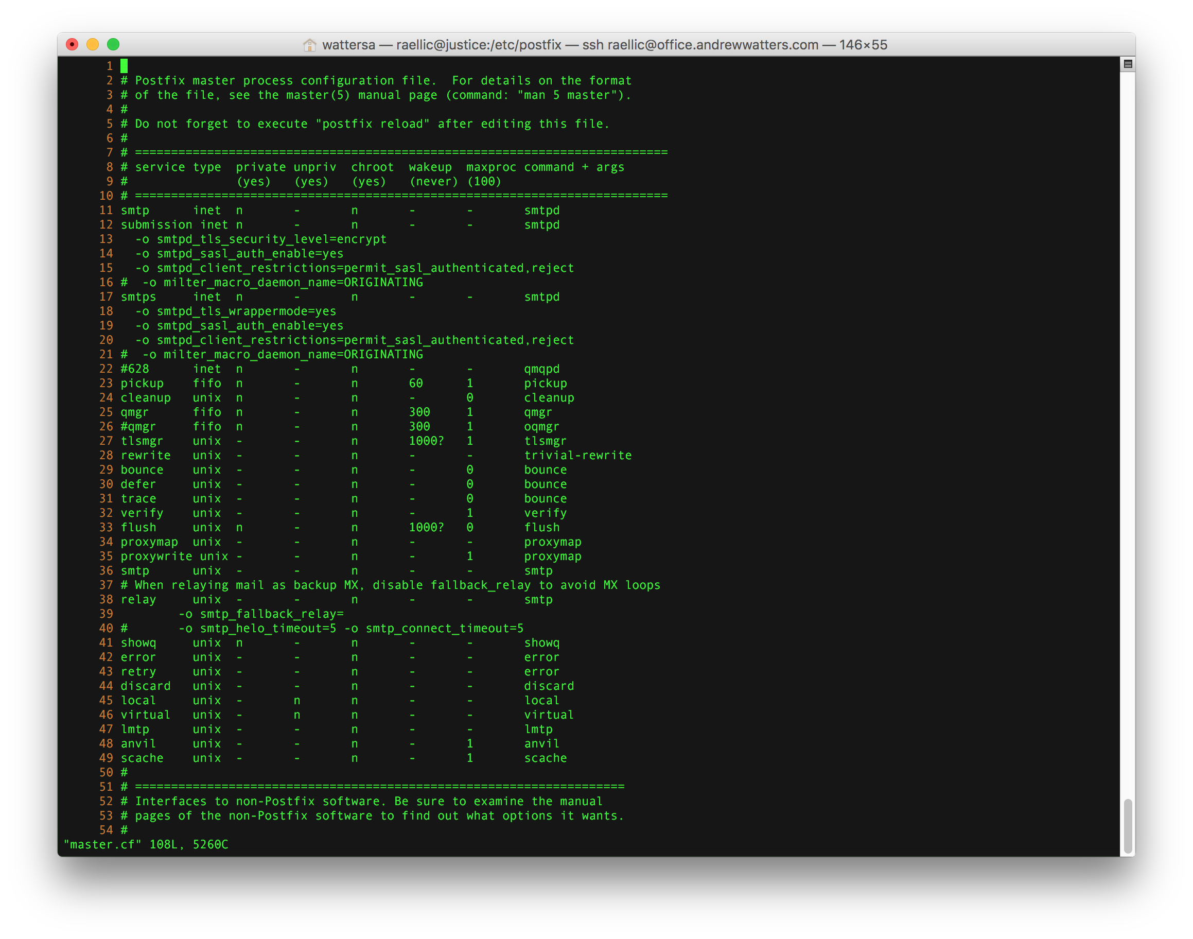Click line number 54 in the gutter
This screenshot has height=939, width=1193.
pyautogui.click(x=106, y=830)
